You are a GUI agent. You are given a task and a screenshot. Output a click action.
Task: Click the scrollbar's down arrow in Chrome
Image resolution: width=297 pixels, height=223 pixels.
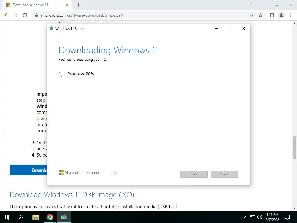295,209
